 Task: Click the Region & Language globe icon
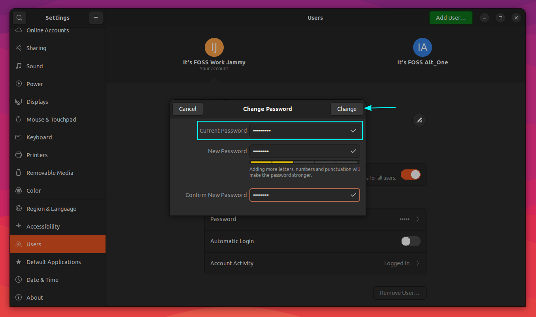tap(19, 208)
